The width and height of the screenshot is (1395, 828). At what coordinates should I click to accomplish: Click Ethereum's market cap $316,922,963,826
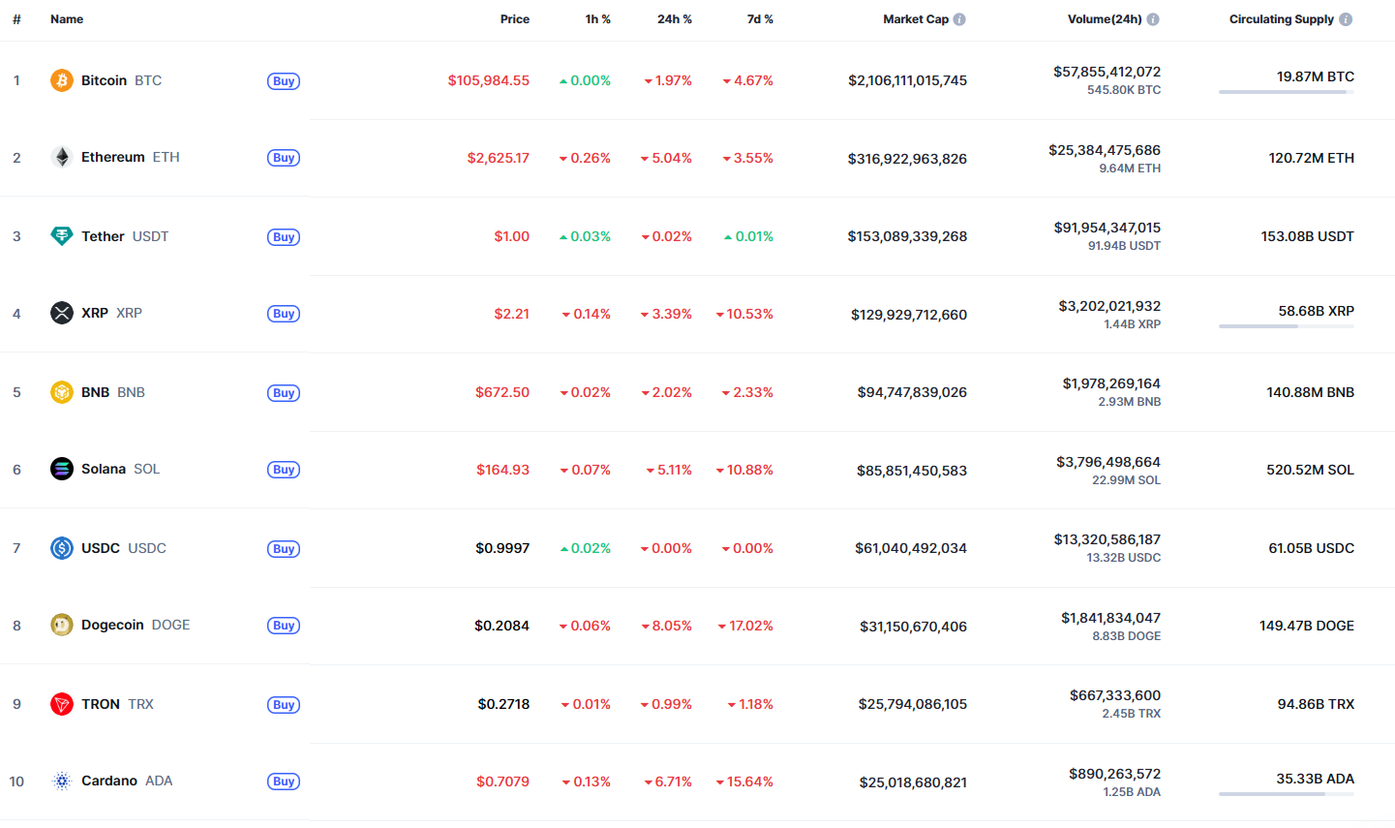[908, 159]
